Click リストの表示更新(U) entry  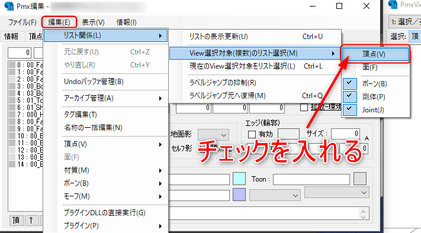(255, 37)
